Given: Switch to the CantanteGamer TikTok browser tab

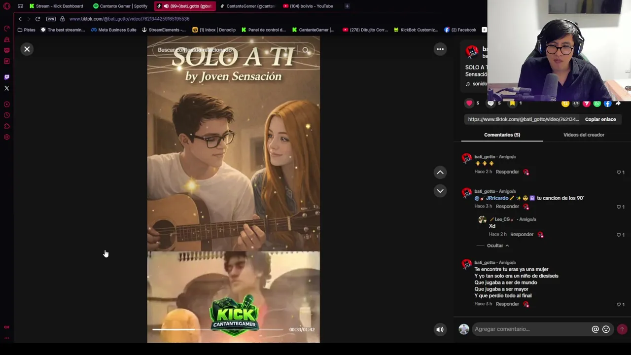Looking at the screenshot, I should tap(247, 6).
